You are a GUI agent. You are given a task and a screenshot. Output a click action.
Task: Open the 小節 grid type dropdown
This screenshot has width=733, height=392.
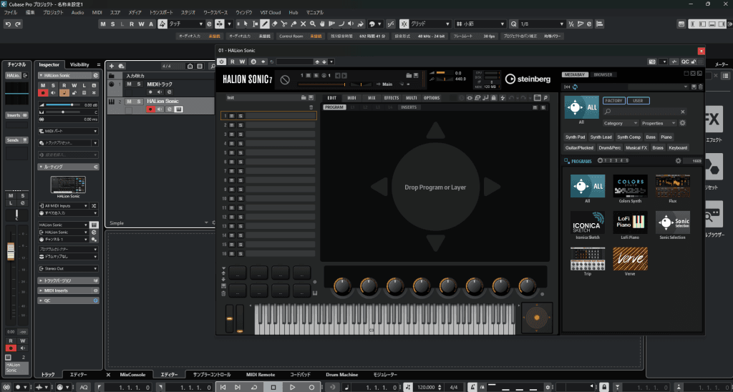pos(480,24)
